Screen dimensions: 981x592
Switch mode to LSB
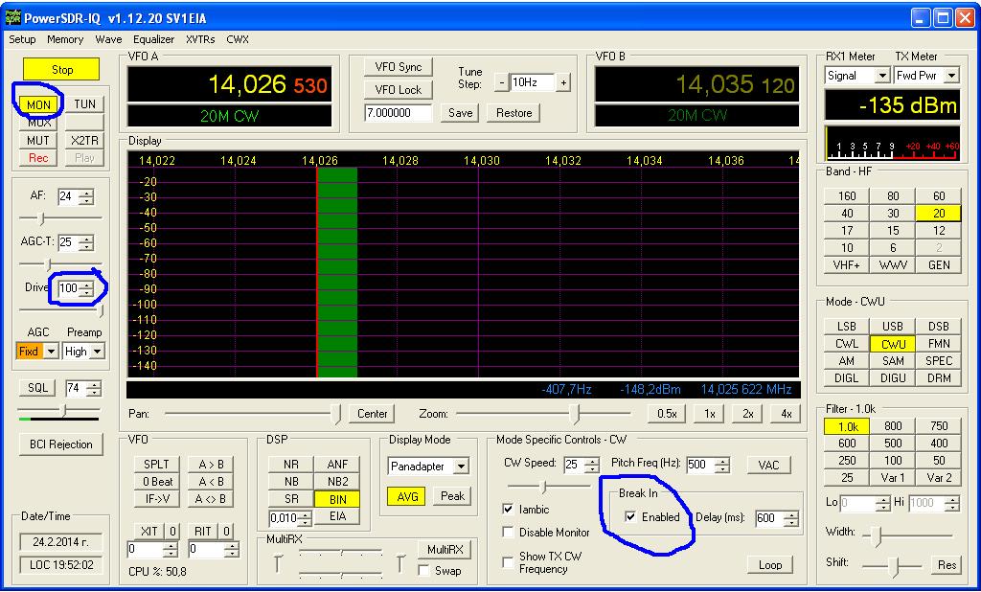847,326
